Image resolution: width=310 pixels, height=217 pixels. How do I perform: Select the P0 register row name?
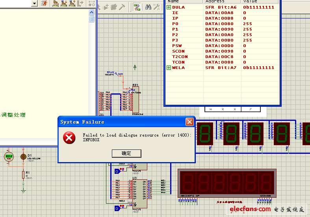175,24
